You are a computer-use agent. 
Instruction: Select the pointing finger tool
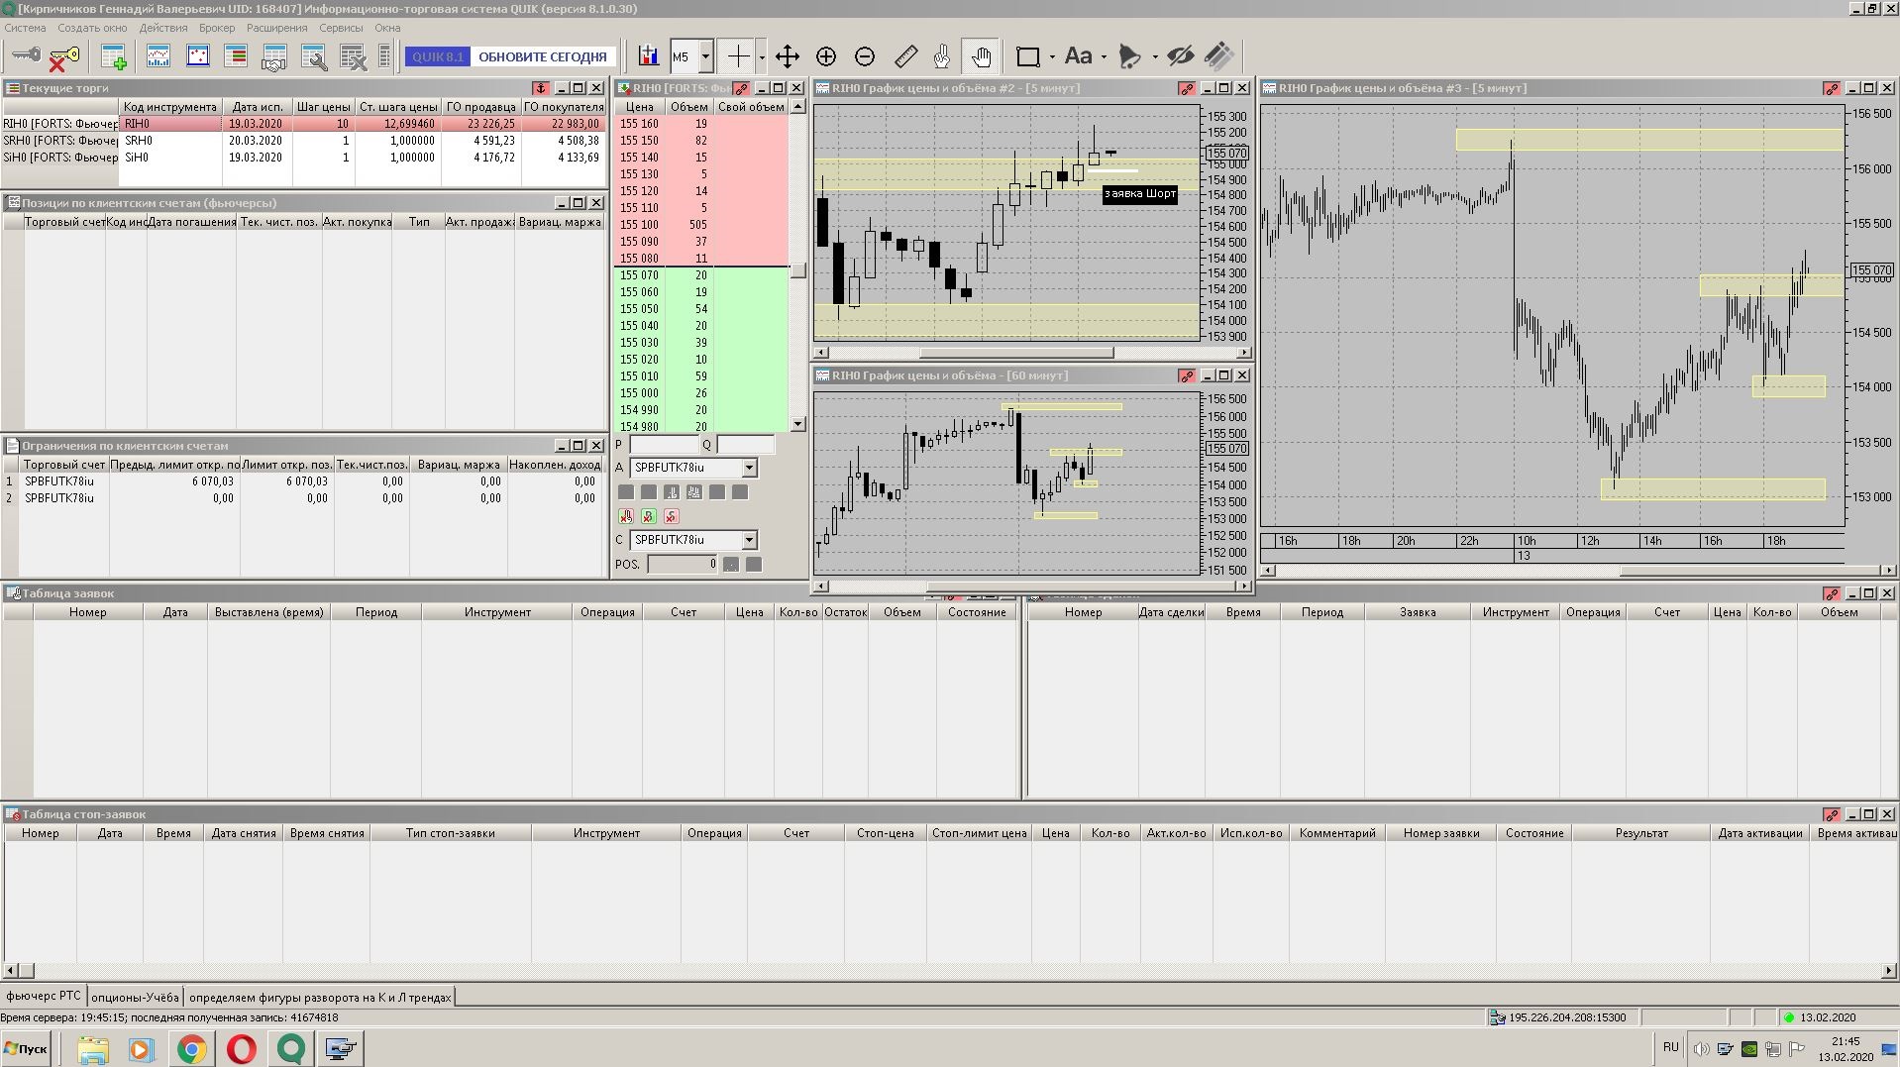(x=942, y=56)
